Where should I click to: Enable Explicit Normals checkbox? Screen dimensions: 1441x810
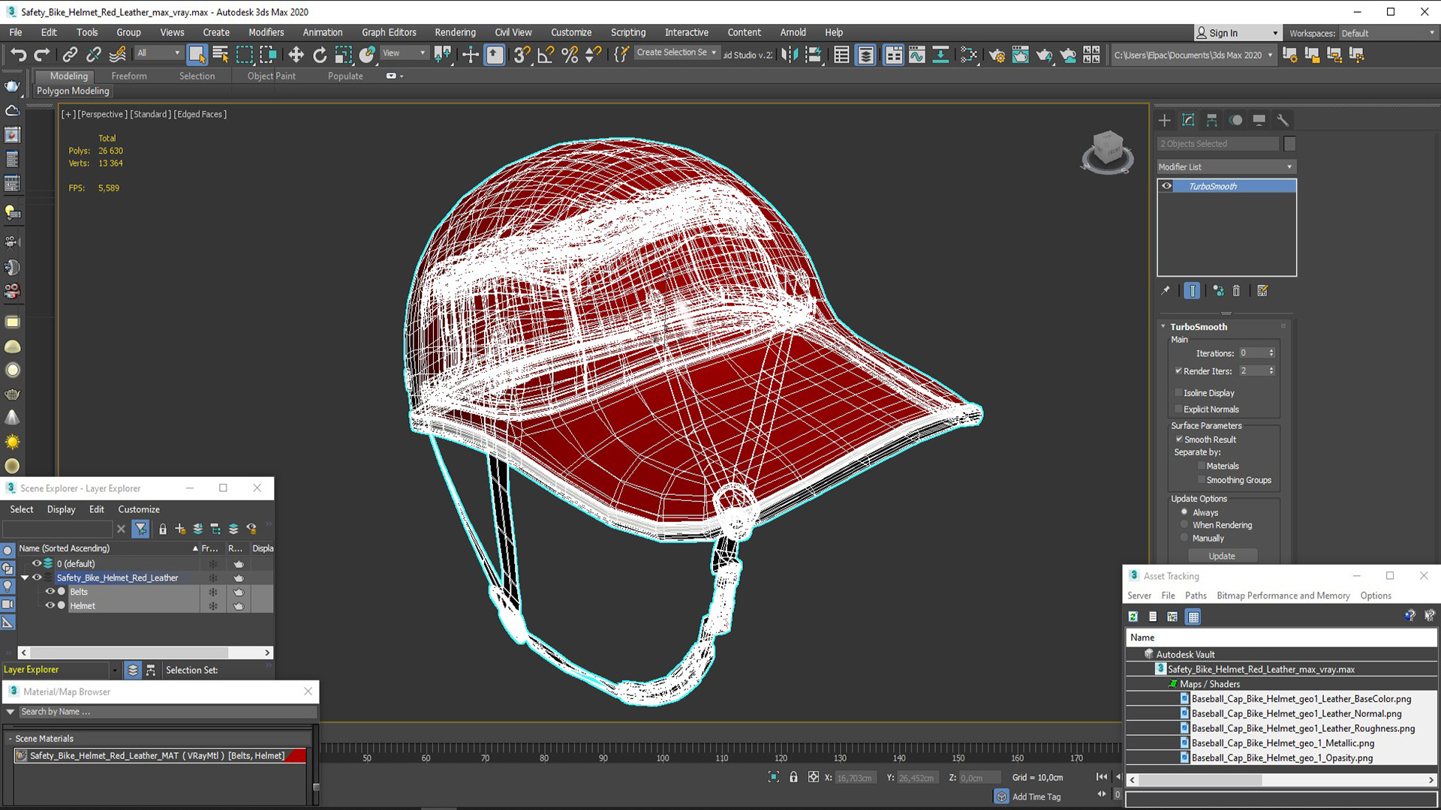coord(1178,409)
